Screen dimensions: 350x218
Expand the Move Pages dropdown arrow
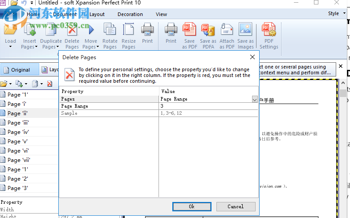(98, 47)
